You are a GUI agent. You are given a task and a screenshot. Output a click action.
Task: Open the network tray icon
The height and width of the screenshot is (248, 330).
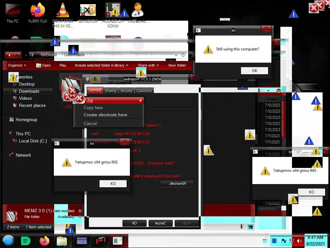(x=291, y=241)
